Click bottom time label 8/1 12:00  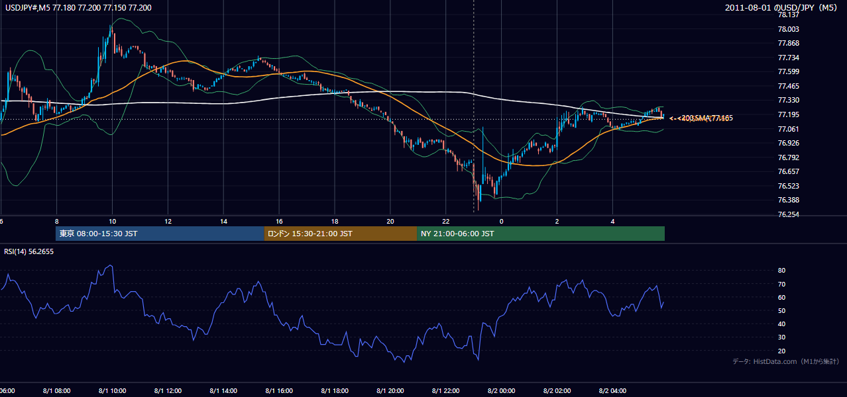[168, 391]
